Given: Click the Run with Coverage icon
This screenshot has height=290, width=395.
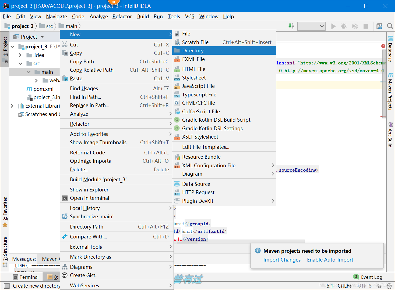Looking at the screenshot, I should click(x=355, y=26).
